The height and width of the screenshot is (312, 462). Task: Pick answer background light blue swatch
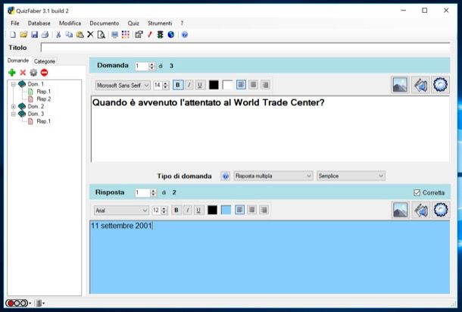226,210
